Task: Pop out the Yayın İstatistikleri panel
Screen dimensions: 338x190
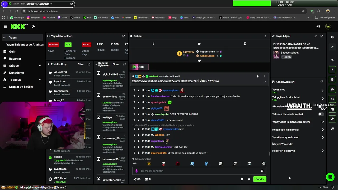Action: tap(124, 36)
